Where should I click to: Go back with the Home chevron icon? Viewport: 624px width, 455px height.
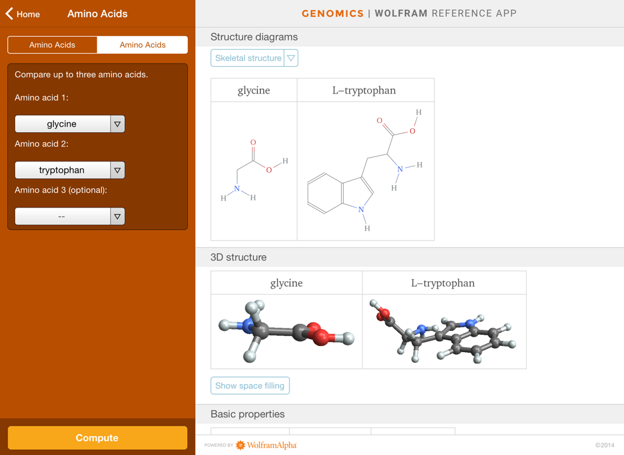pos(9,14)
